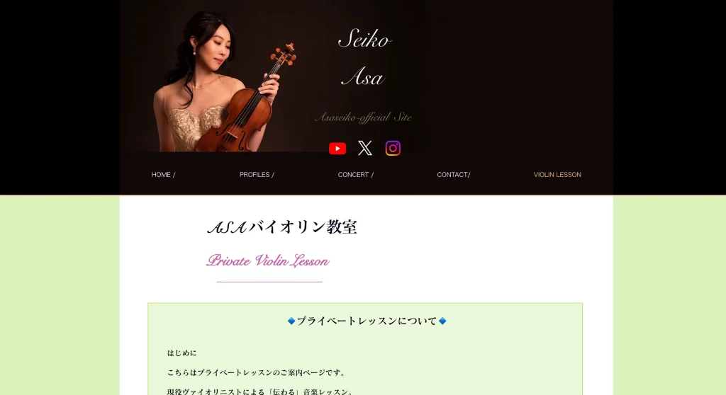This screenshot has height=395, width=726.
Task: Go to the HOME menu item
Action: [164, 174]
